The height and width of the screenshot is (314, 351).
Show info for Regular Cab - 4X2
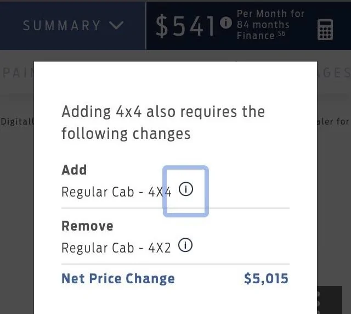point(186,245)
